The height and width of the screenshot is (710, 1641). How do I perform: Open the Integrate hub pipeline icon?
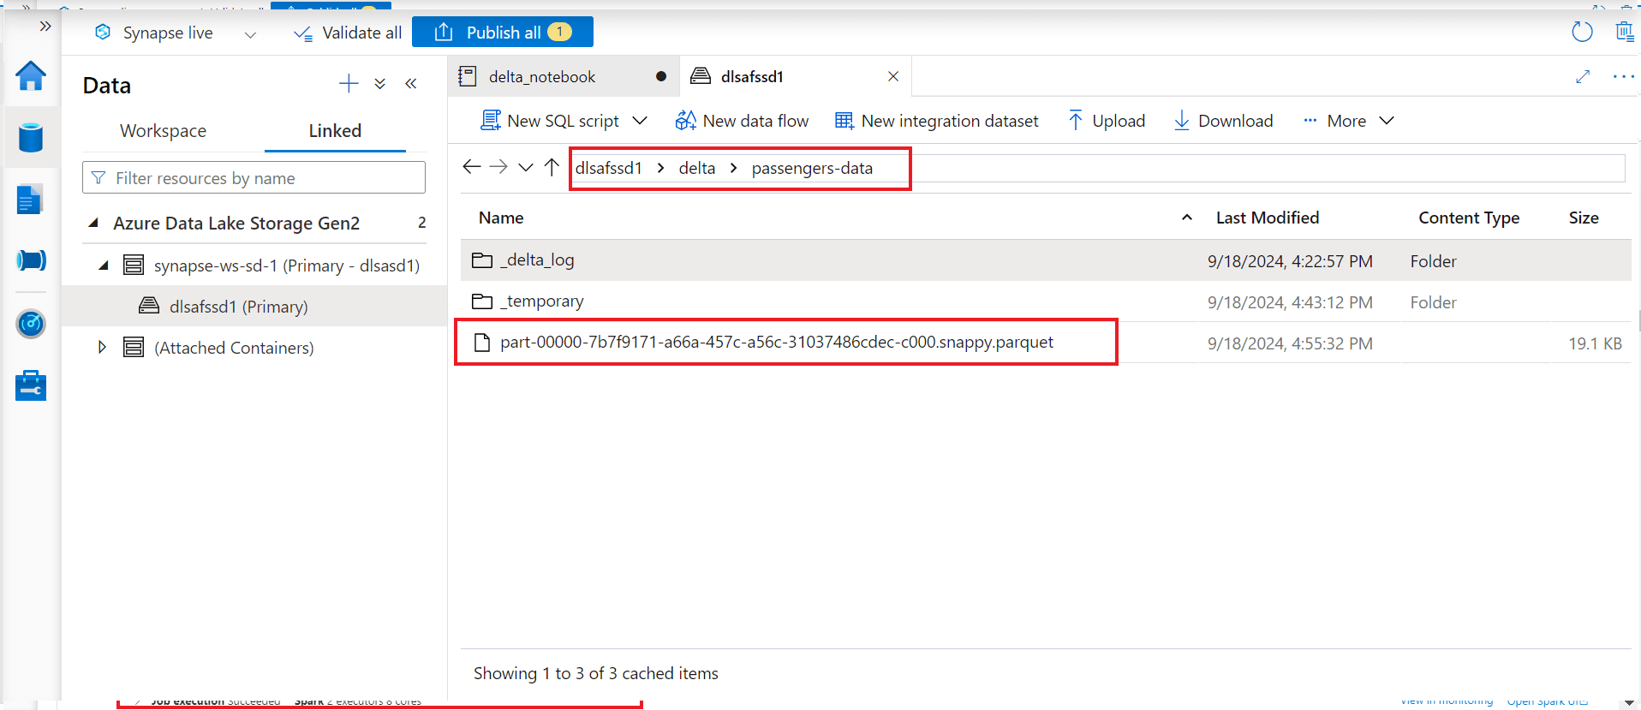pyautogui.click(x=31, y=260)
